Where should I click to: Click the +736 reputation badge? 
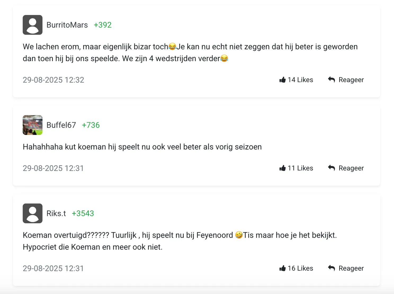[91, 125]
